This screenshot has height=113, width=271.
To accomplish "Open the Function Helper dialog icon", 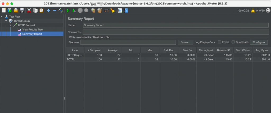I will pos(120,11).
